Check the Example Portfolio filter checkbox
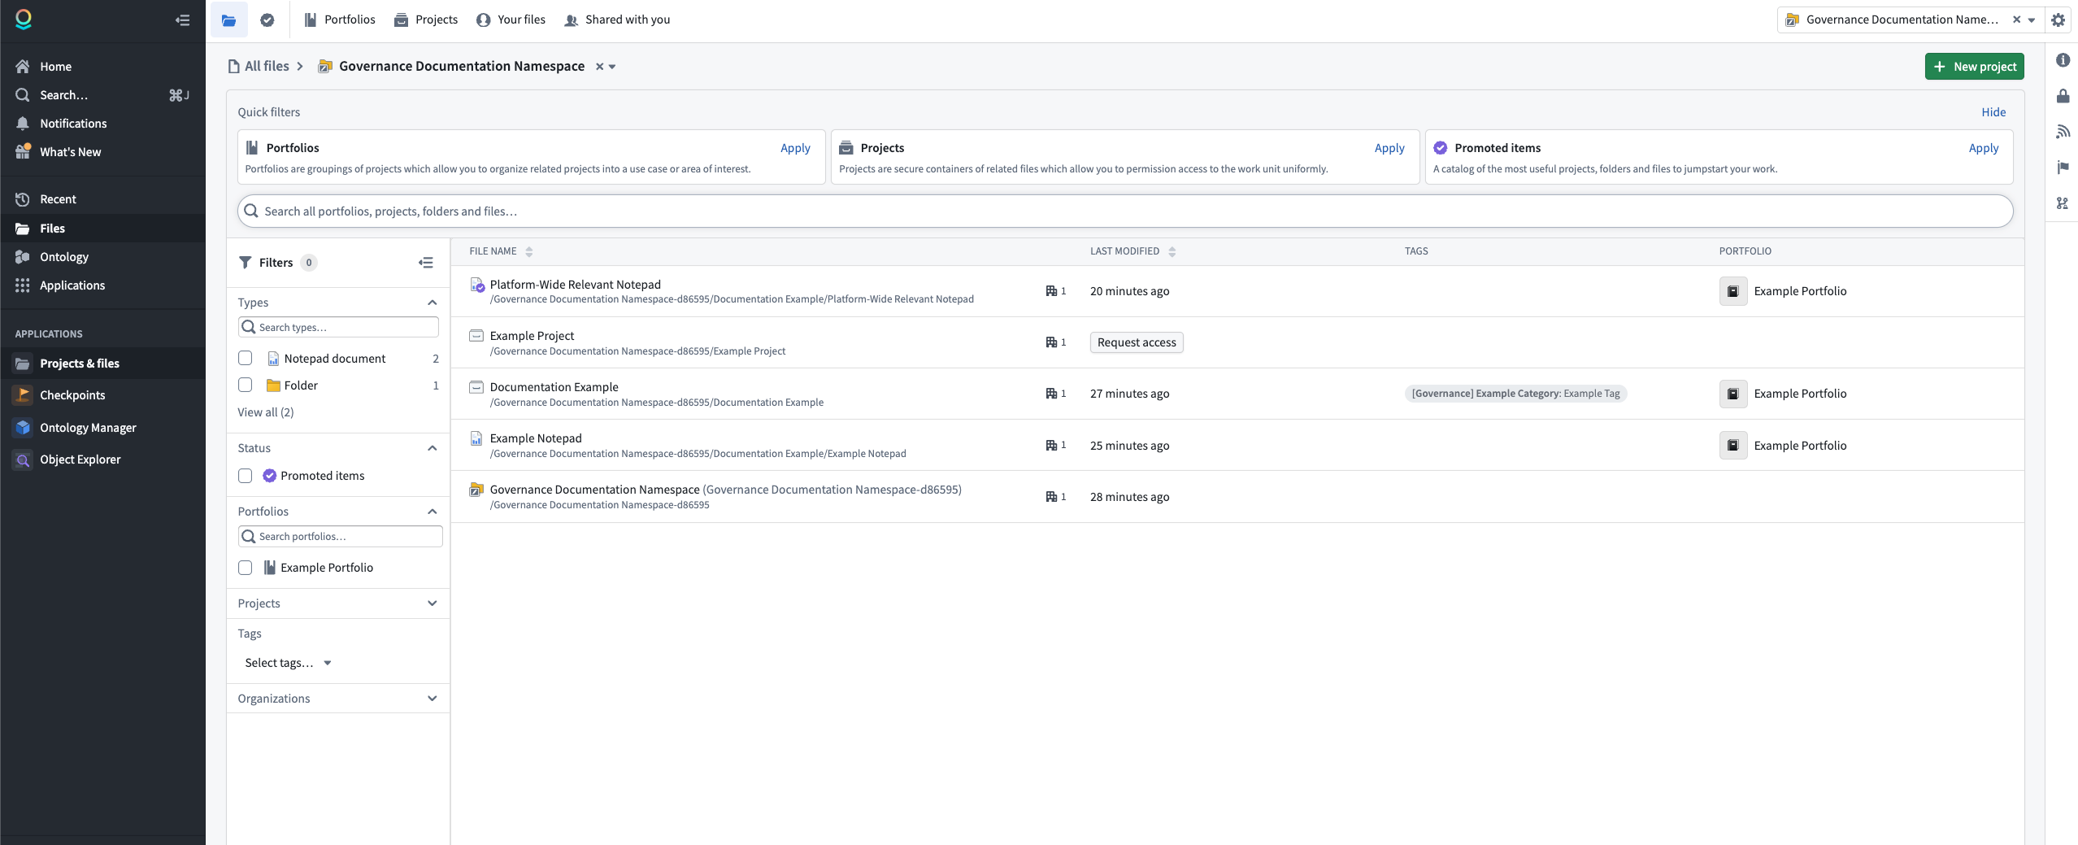Screen dimensions: 2078x845 click(x=245, y=568)
